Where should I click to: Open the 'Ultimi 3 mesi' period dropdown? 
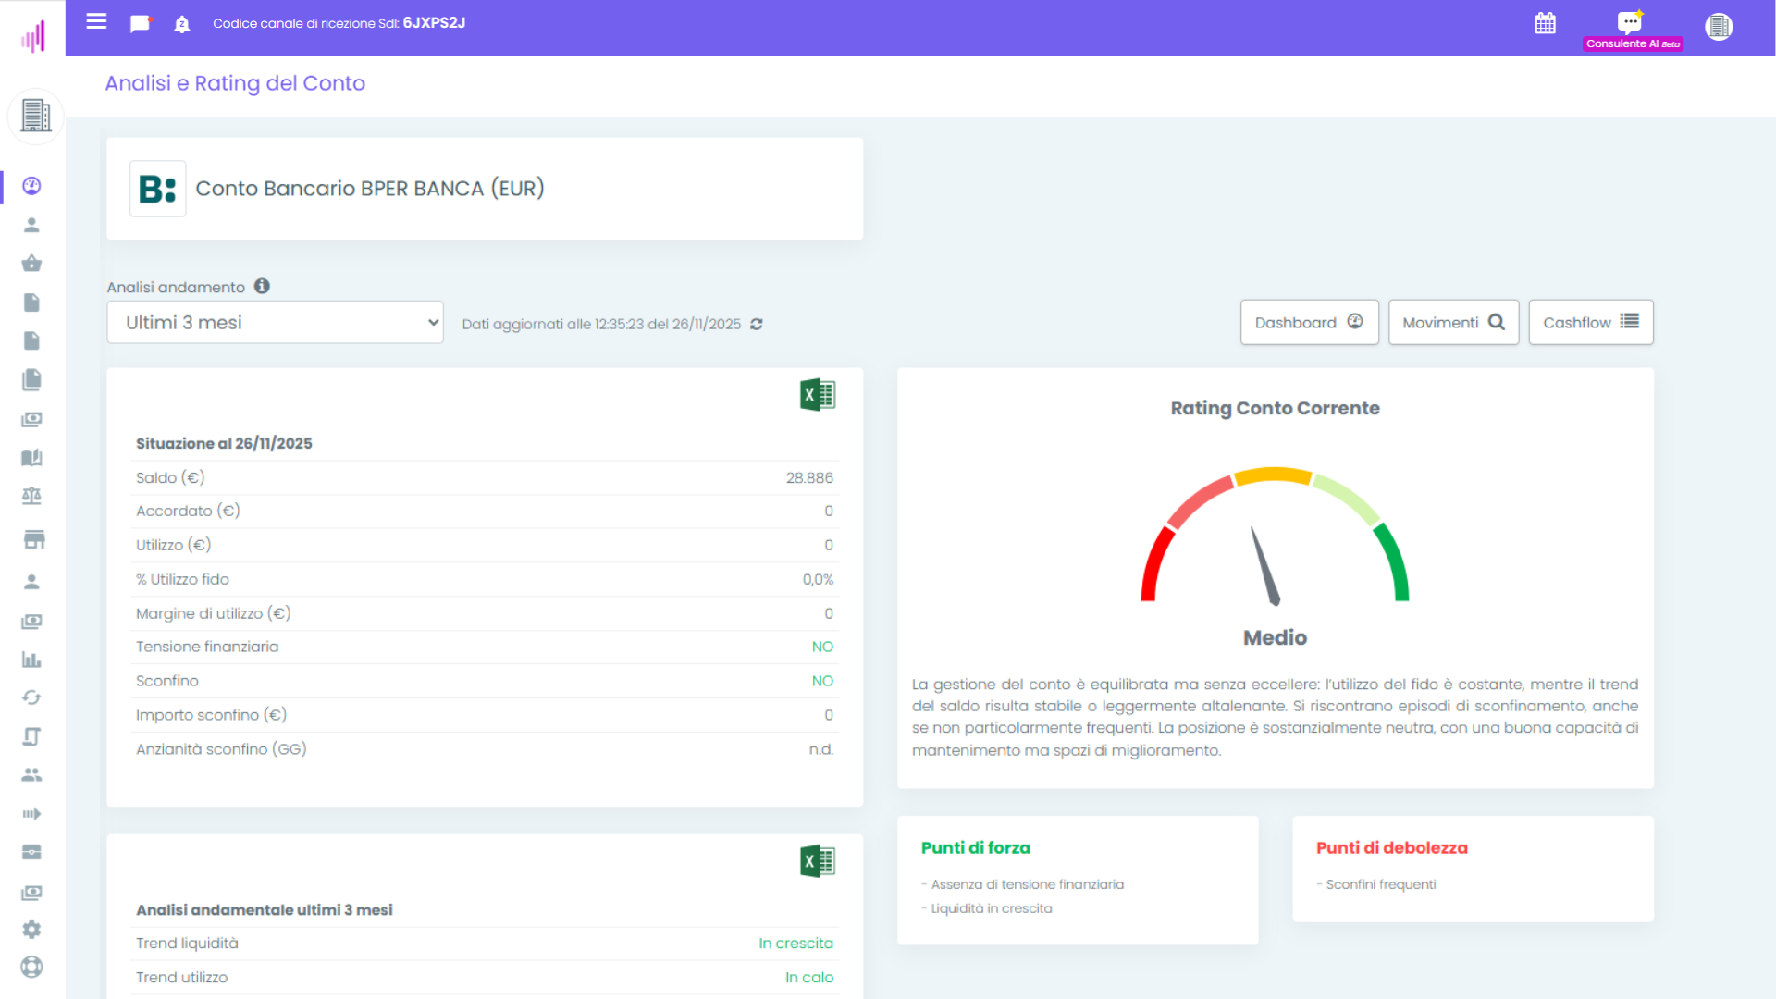(275, 322)
